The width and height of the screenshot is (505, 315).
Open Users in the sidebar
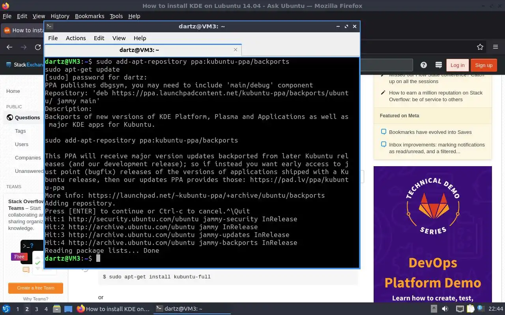pyautogui.click(x=22, y=144)
